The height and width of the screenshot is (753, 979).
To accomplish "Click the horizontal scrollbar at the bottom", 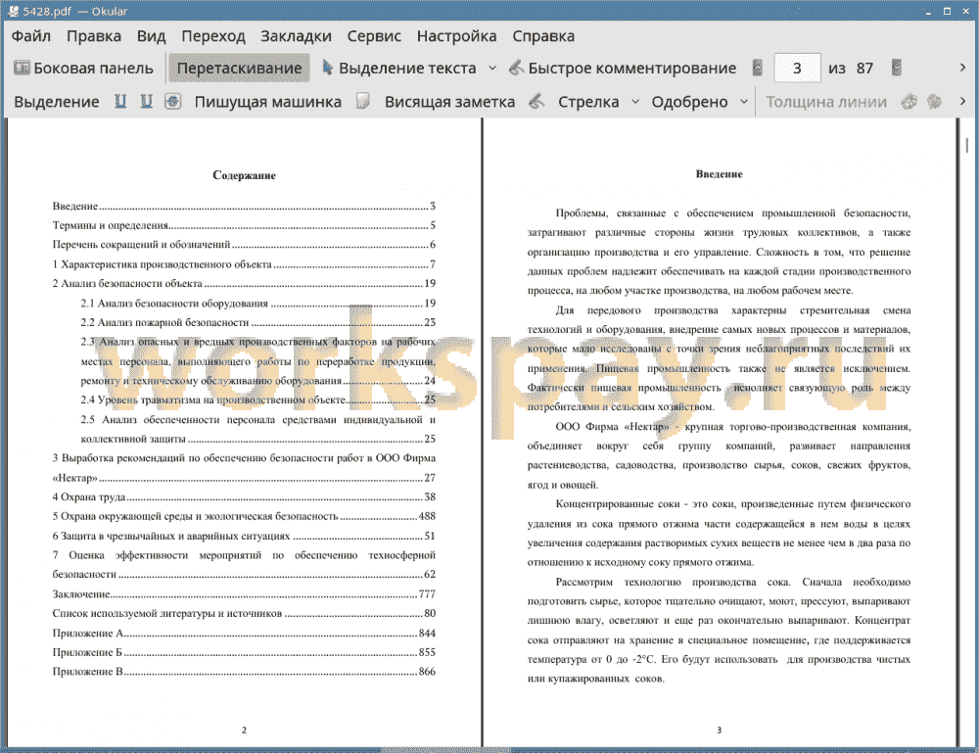I will click(444, 749).
